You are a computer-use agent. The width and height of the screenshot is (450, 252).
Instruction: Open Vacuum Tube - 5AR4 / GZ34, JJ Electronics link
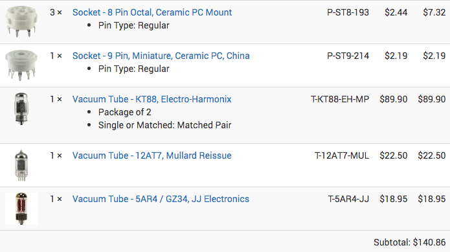pos(161,199)
